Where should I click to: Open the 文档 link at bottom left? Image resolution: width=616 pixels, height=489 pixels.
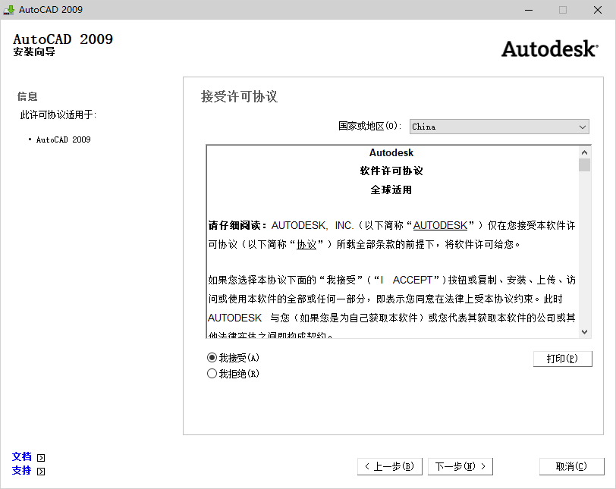(21, 456)
